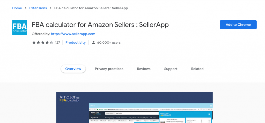
Task: Select the Overview tab
Action: 73,69
